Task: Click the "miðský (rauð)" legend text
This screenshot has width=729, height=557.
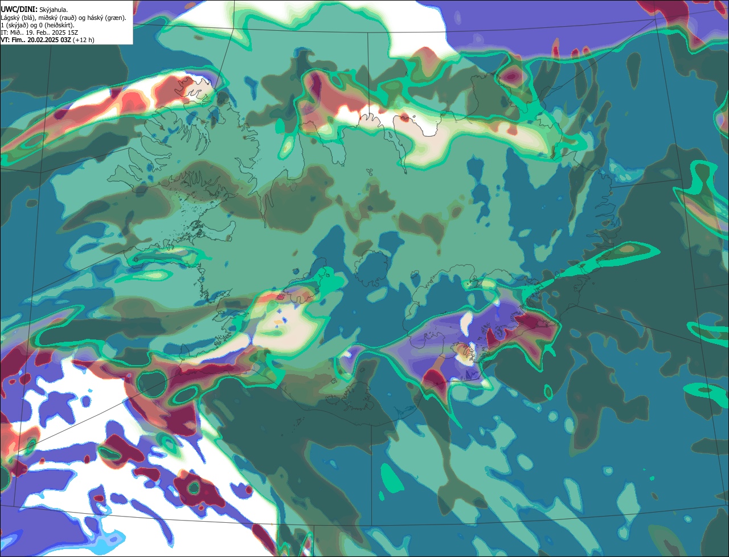Action: (x=58, y=18)
